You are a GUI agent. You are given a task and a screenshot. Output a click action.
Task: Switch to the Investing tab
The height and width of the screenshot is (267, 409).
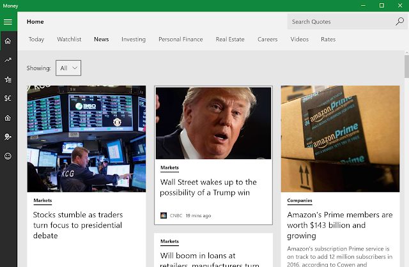point(134,40)
